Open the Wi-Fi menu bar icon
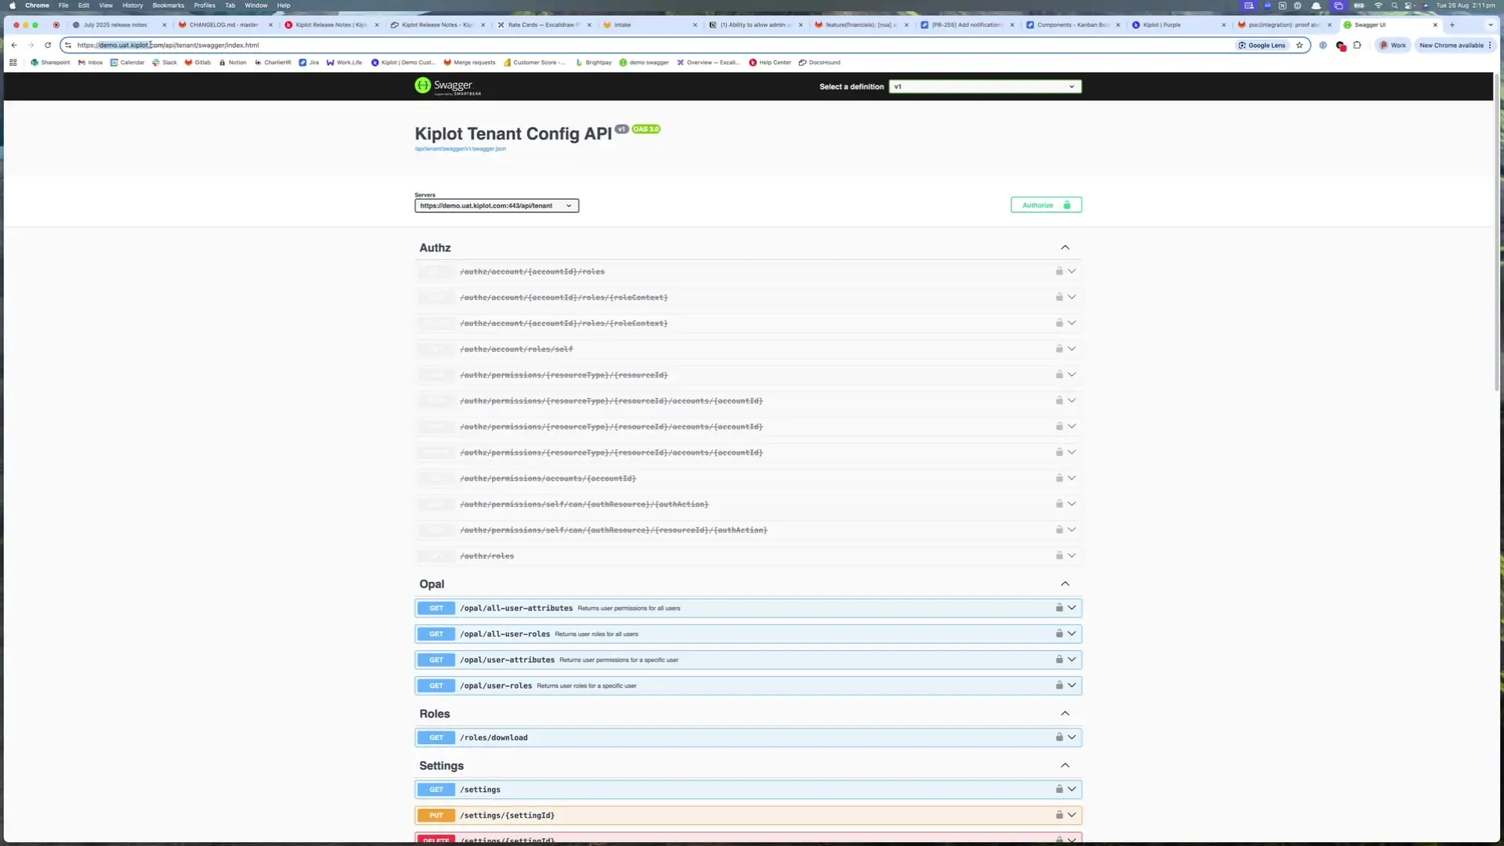 tap(1379, 5)
